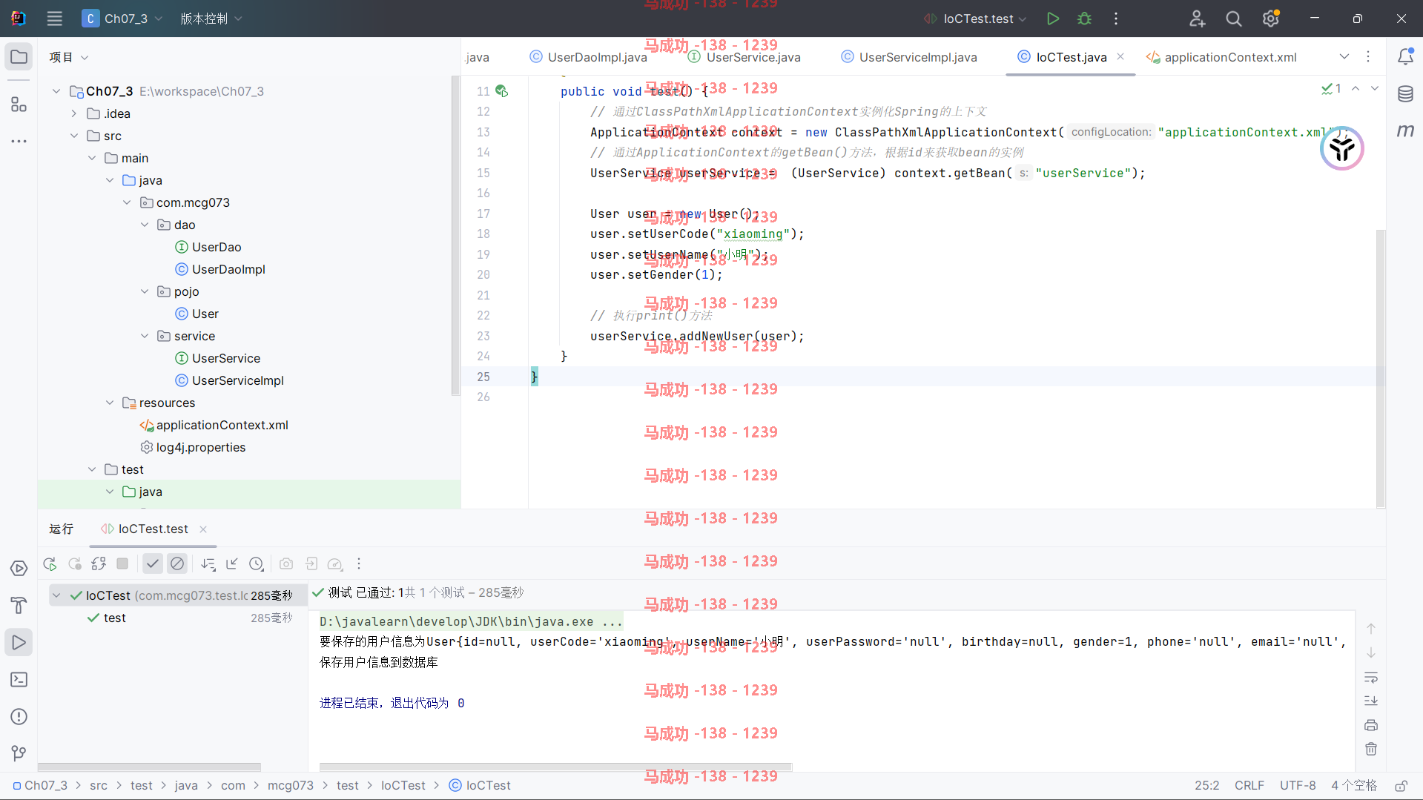This screenshot has width=1423, height=800.
Task: Select test result node in tree
Action: pos(115,618)
